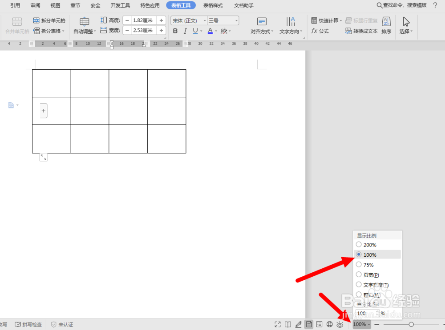Click spell check (拼写检查) in status bar
This screenshot has width=445, height=330.
pyautogui.click(x=28, y=324)
